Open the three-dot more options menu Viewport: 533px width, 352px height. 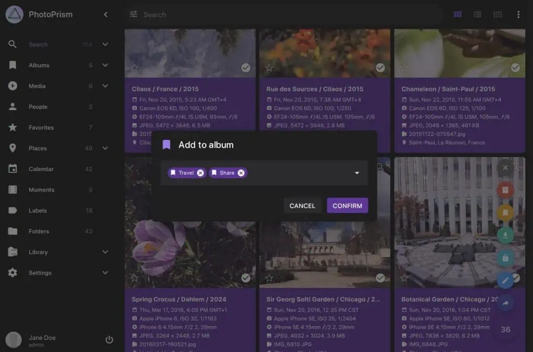click(518, 15)
